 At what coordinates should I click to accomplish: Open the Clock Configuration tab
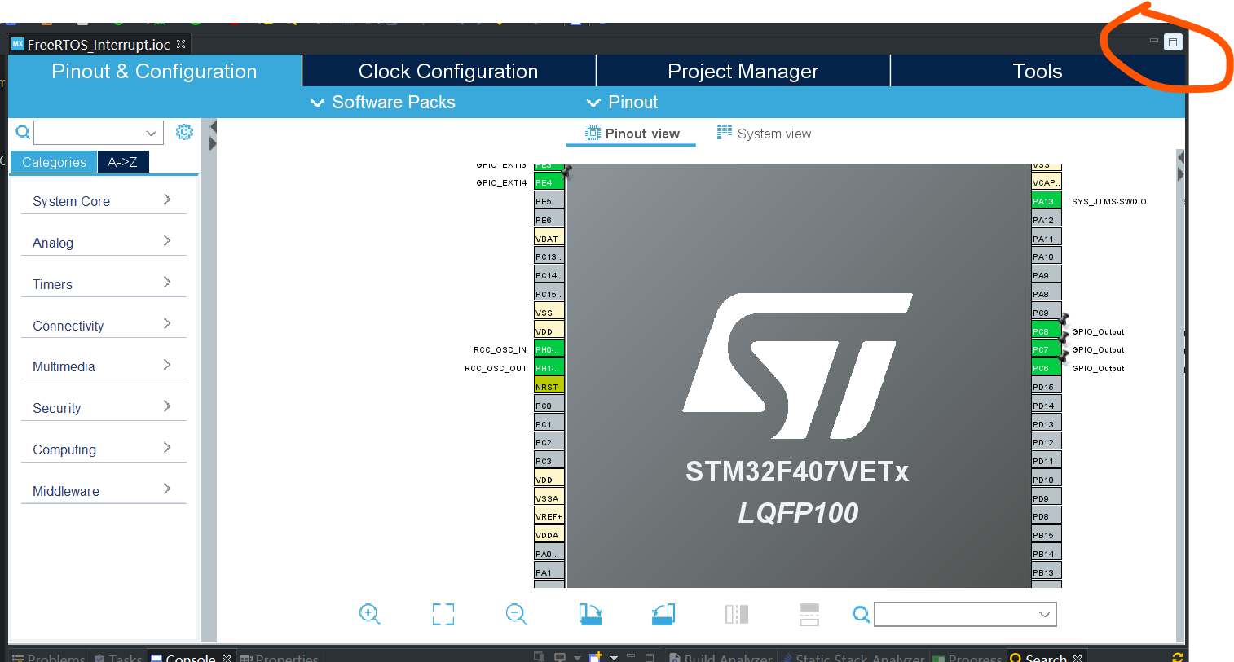click(448, 72)
